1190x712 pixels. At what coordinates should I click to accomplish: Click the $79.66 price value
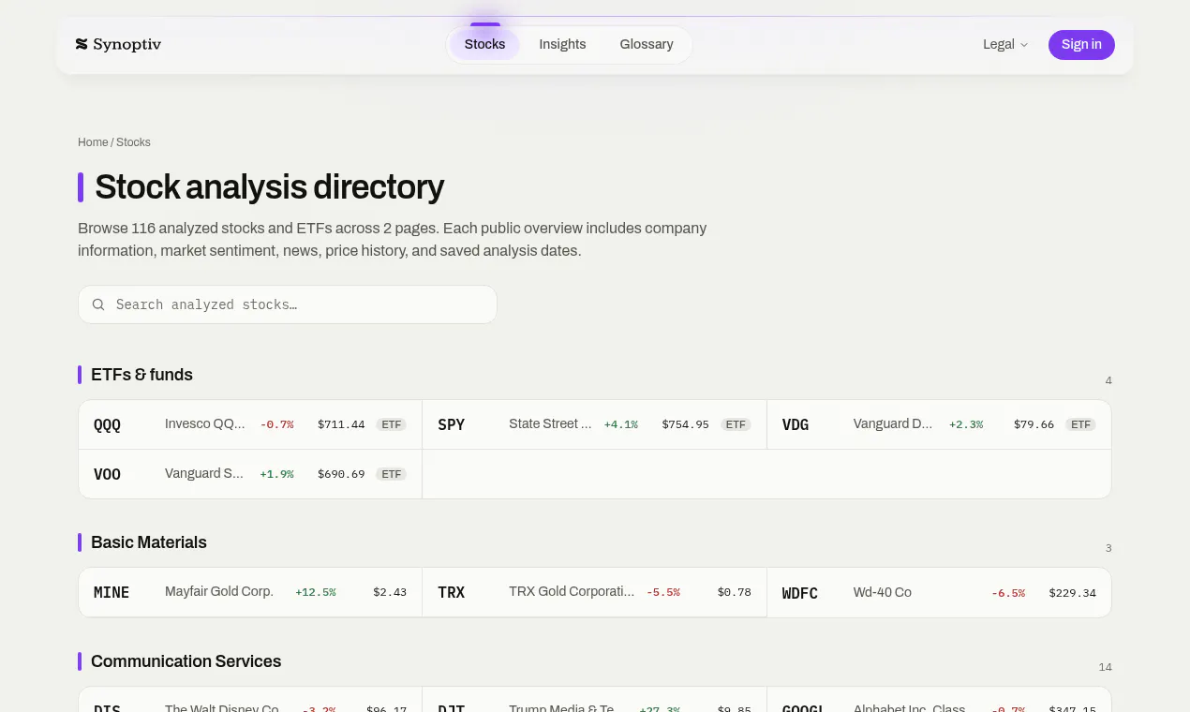1034,424
